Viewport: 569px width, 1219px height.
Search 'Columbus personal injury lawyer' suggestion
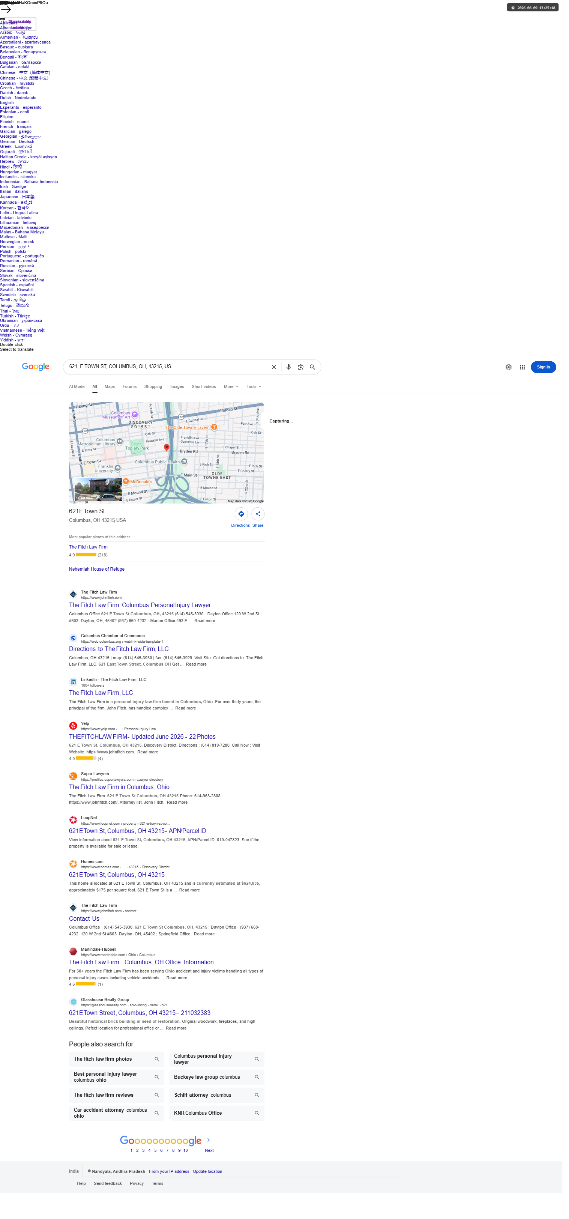click(219, 1071)
